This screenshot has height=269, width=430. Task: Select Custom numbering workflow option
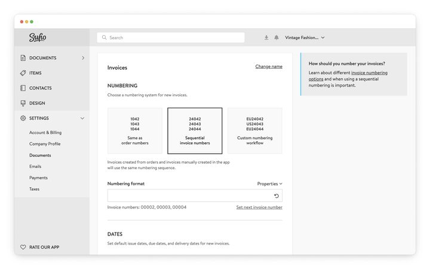[255, 131]
